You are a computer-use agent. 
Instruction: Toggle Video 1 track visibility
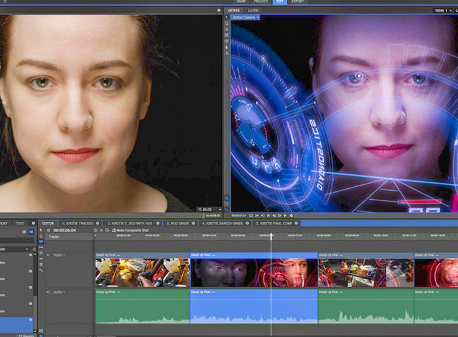48,255
